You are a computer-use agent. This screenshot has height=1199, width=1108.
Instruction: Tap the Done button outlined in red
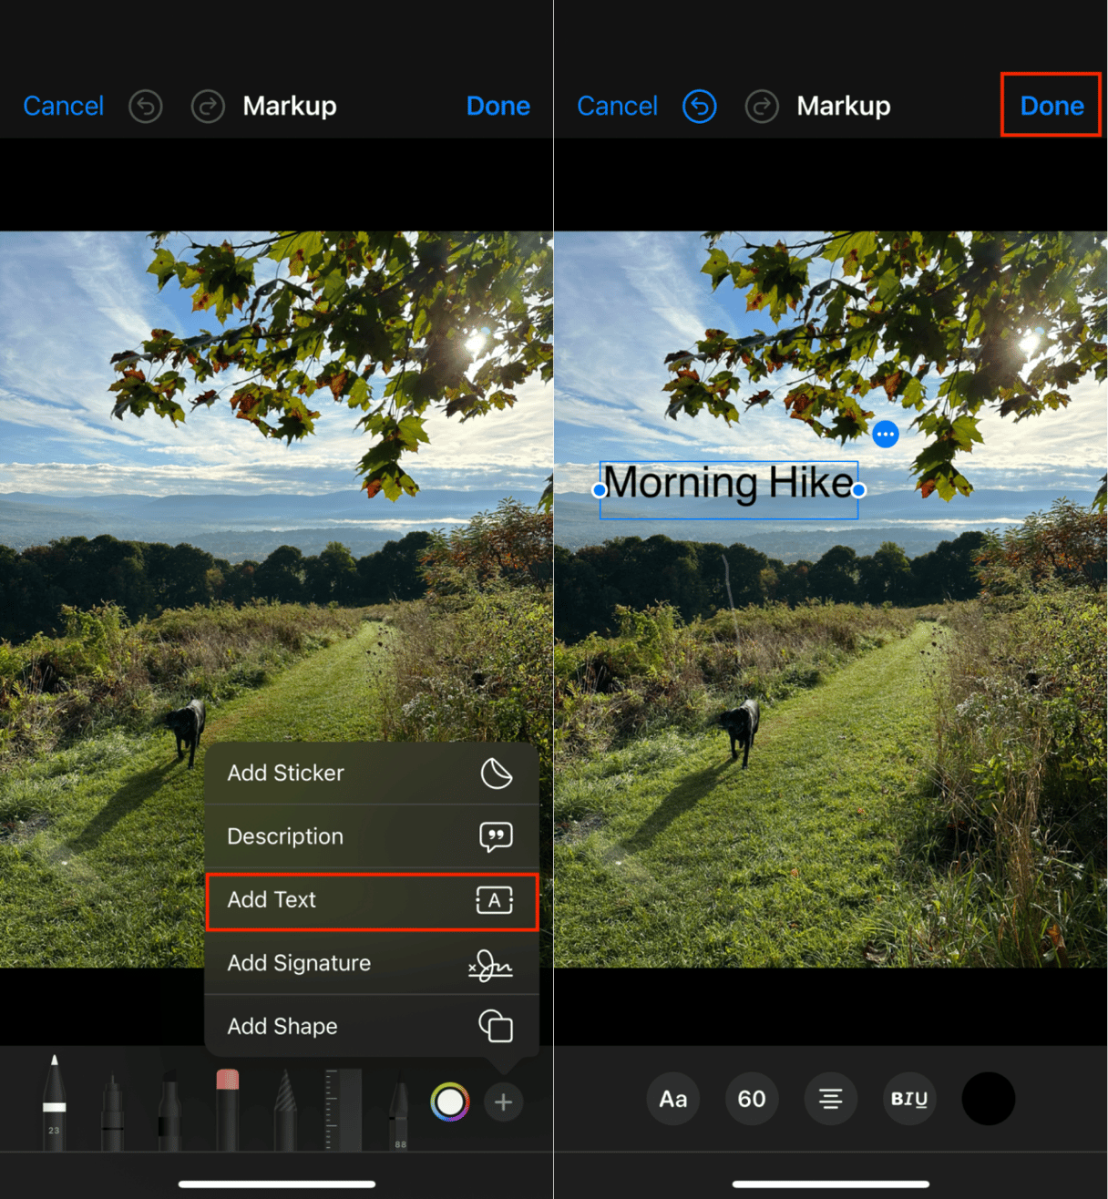(1051, 106)
